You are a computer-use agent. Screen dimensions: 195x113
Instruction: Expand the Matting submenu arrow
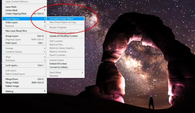pyautogui.click(x=45, y=91)
